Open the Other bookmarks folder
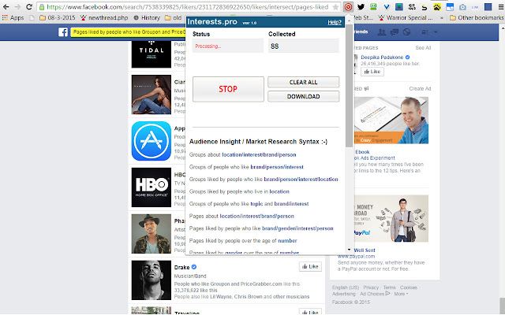This screenshot has width=505, height=315. coord(476,17)
